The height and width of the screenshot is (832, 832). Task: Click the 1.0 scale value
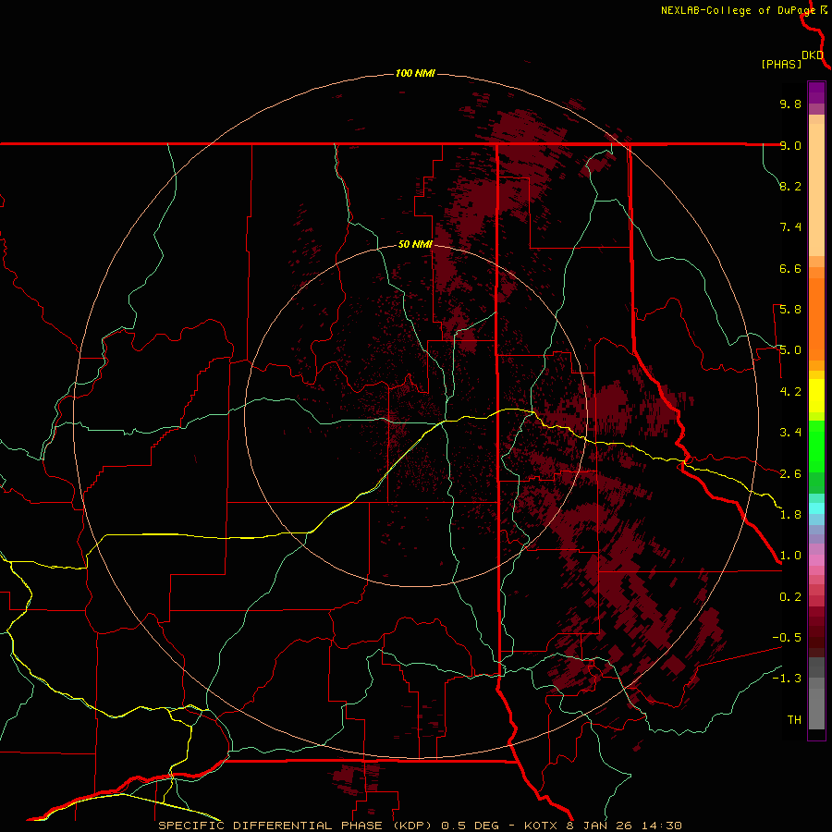(790, 556)
